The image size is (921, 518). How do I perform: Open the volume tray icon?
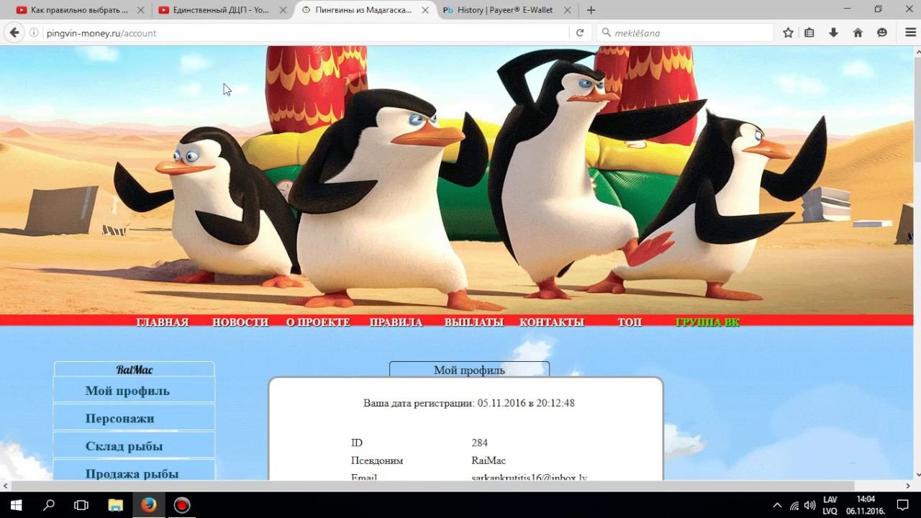[809, 505]
